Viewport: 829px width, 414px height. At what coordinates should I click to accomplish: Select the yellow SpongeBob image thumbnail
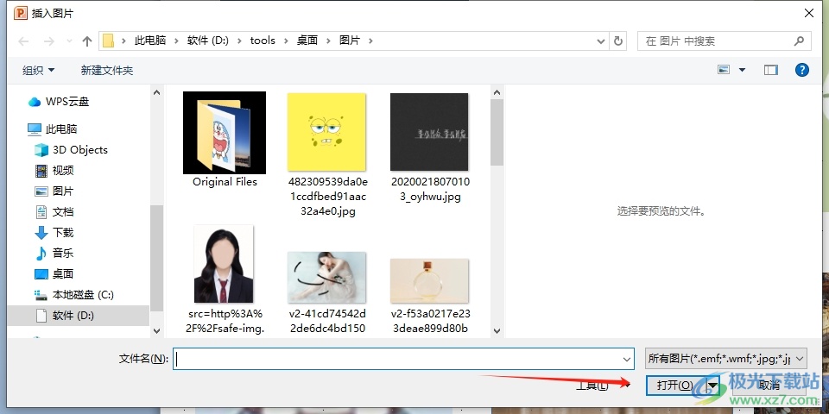pos(327,134)
